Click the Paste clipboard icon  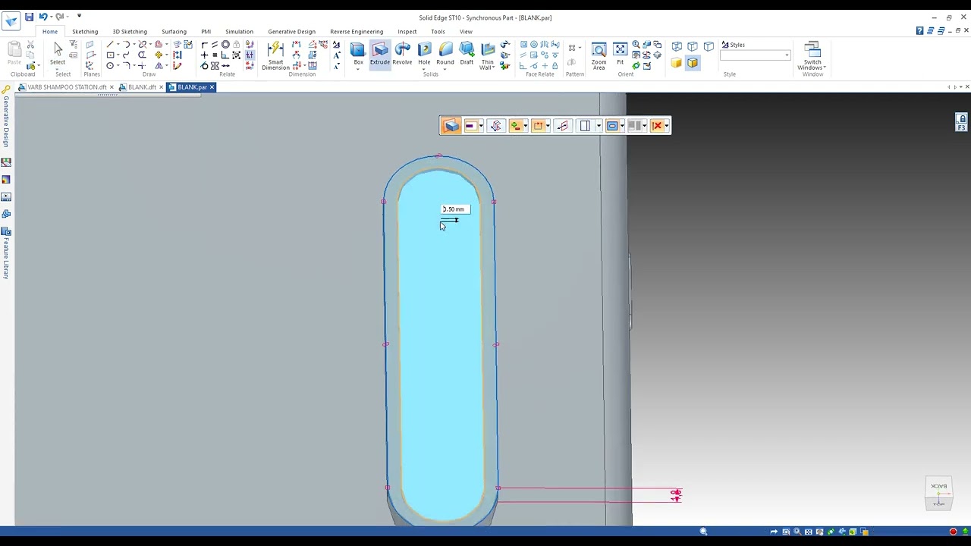click(14, 55)
